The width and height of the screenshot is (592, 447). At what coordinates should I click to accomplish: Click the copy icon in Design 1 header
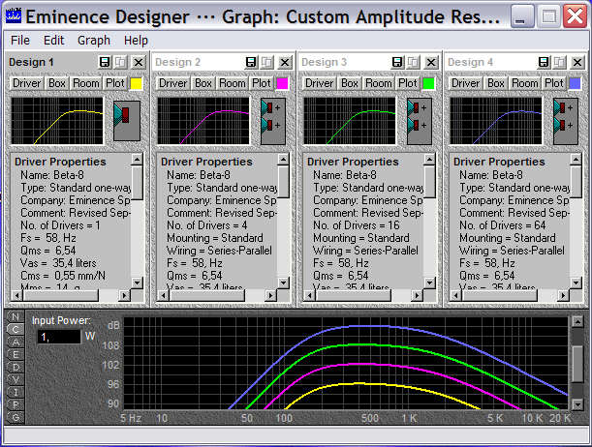pos(120,62)
